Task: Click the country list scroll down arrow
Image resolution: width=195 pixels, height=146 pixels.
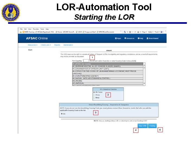Action: tap(144, 83)
